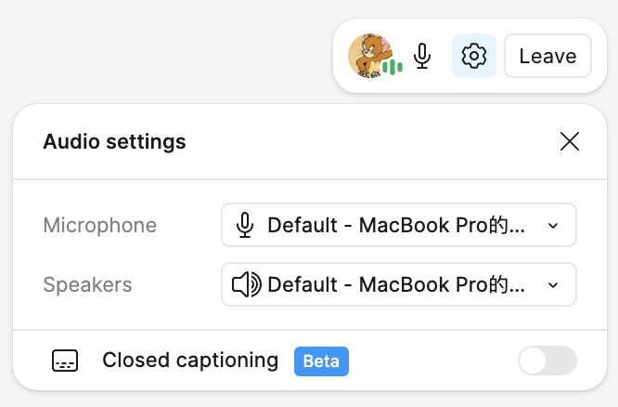Click the green audio level indicator bars

click(393, 66)
